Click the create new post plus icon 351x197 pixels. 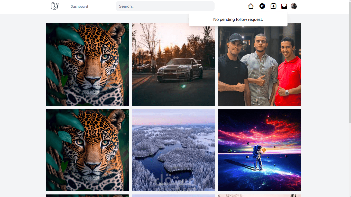coord(273,6)
